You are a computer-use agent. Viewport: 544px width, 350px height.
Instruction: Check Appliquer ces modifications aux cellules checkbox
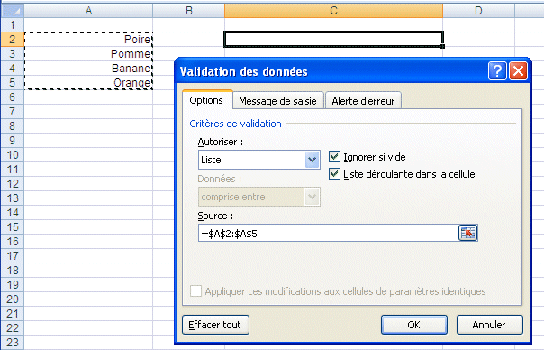point(195,290)
